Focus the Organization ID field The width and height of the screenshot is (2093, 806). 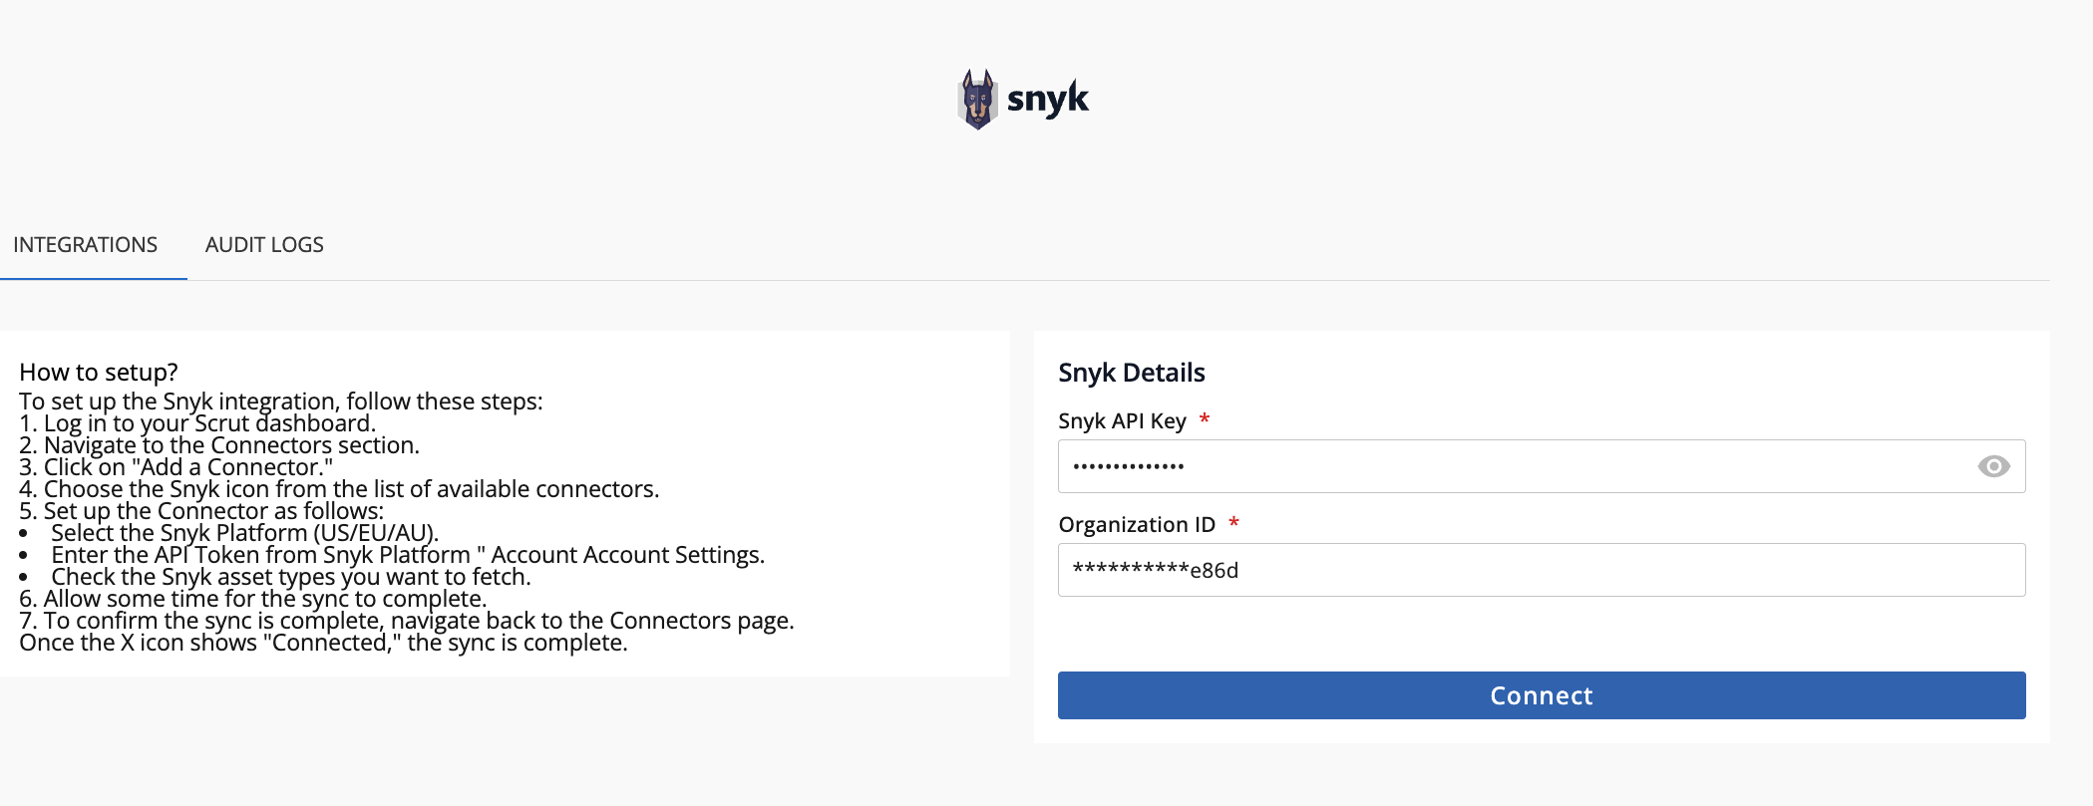tap(1542, 570)
